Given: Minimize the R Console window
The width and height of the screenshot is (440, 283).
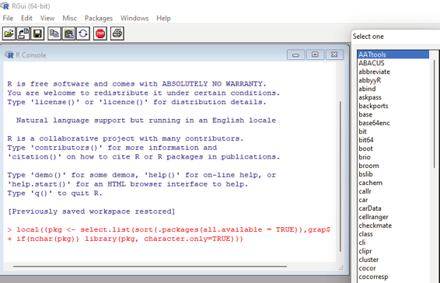Looking at the screenshot, I should point(295,54).
